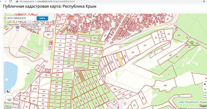This screenshot has height=109, width=207.
Task: Click parcel labeled 239
Action: (x=97, y=32)
